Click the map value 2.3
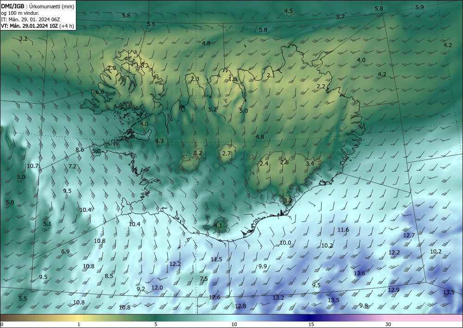The image size is (463, 328). coord(195,79)
